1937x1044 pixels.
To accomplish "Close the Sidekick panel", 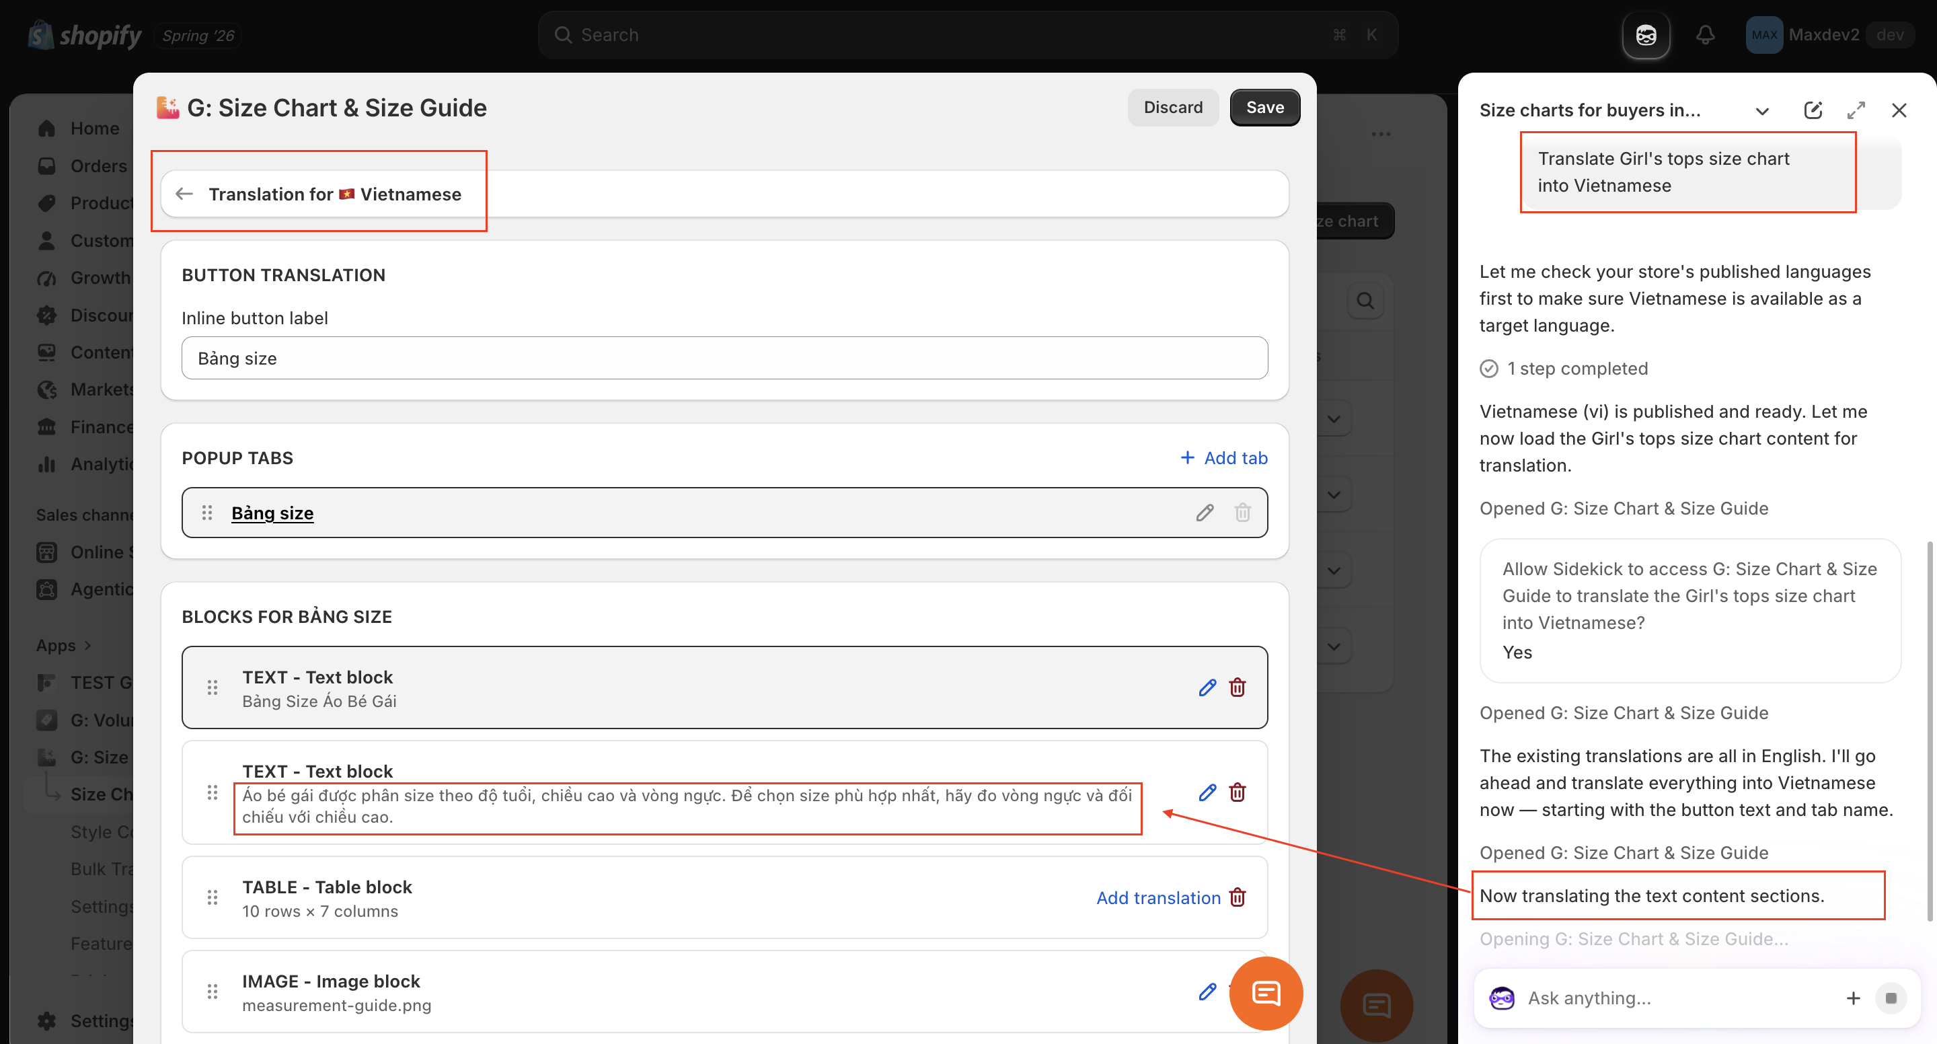I will [1899, 110].
